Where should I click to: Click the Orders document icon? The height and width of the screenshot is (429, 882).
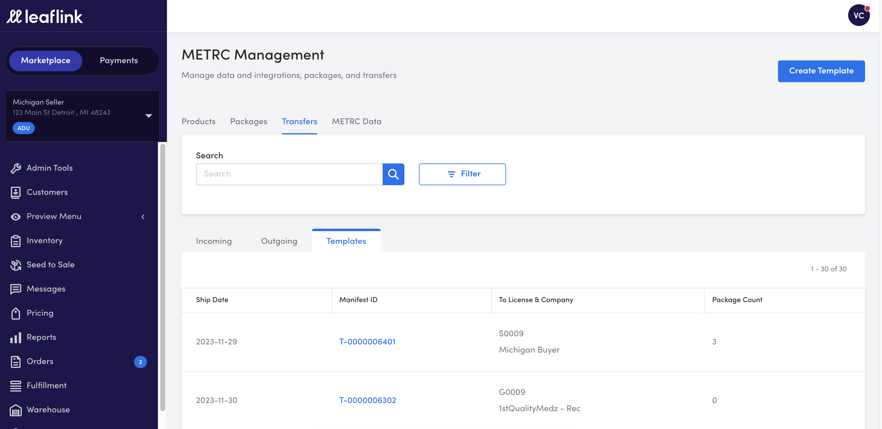15,362
